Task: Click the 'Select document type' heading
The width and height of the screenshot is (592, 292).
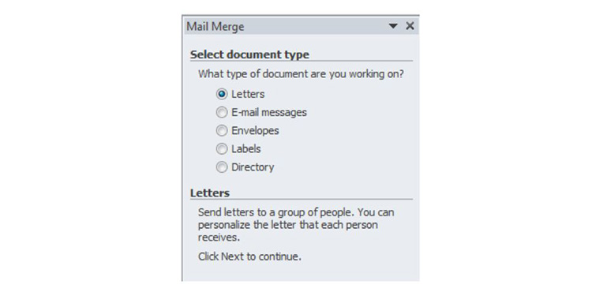Action: [x=249, y=54]
